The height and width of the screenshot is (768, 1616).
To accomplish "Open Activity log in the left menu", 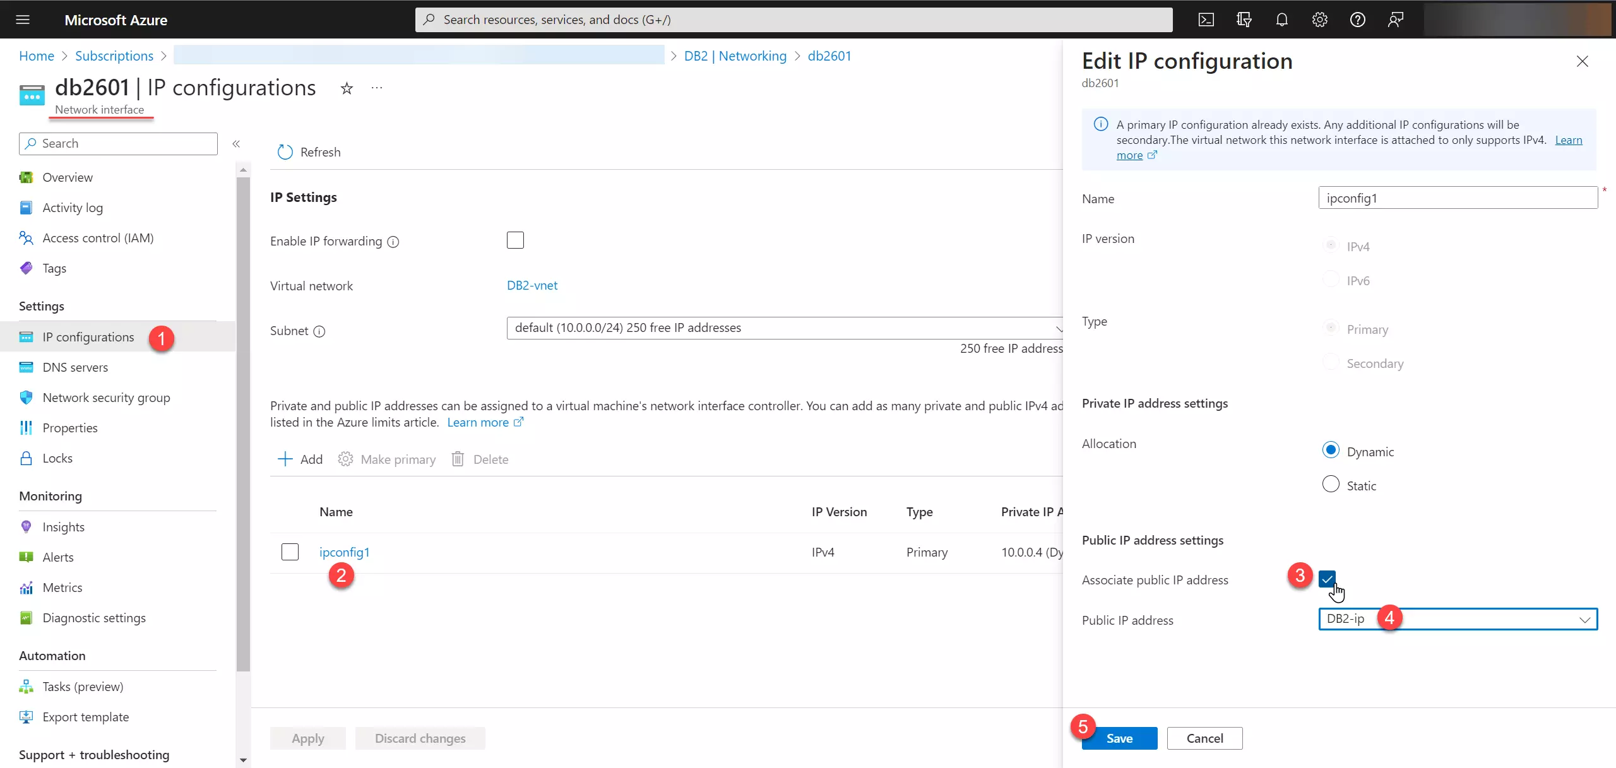I will point(73,208).
